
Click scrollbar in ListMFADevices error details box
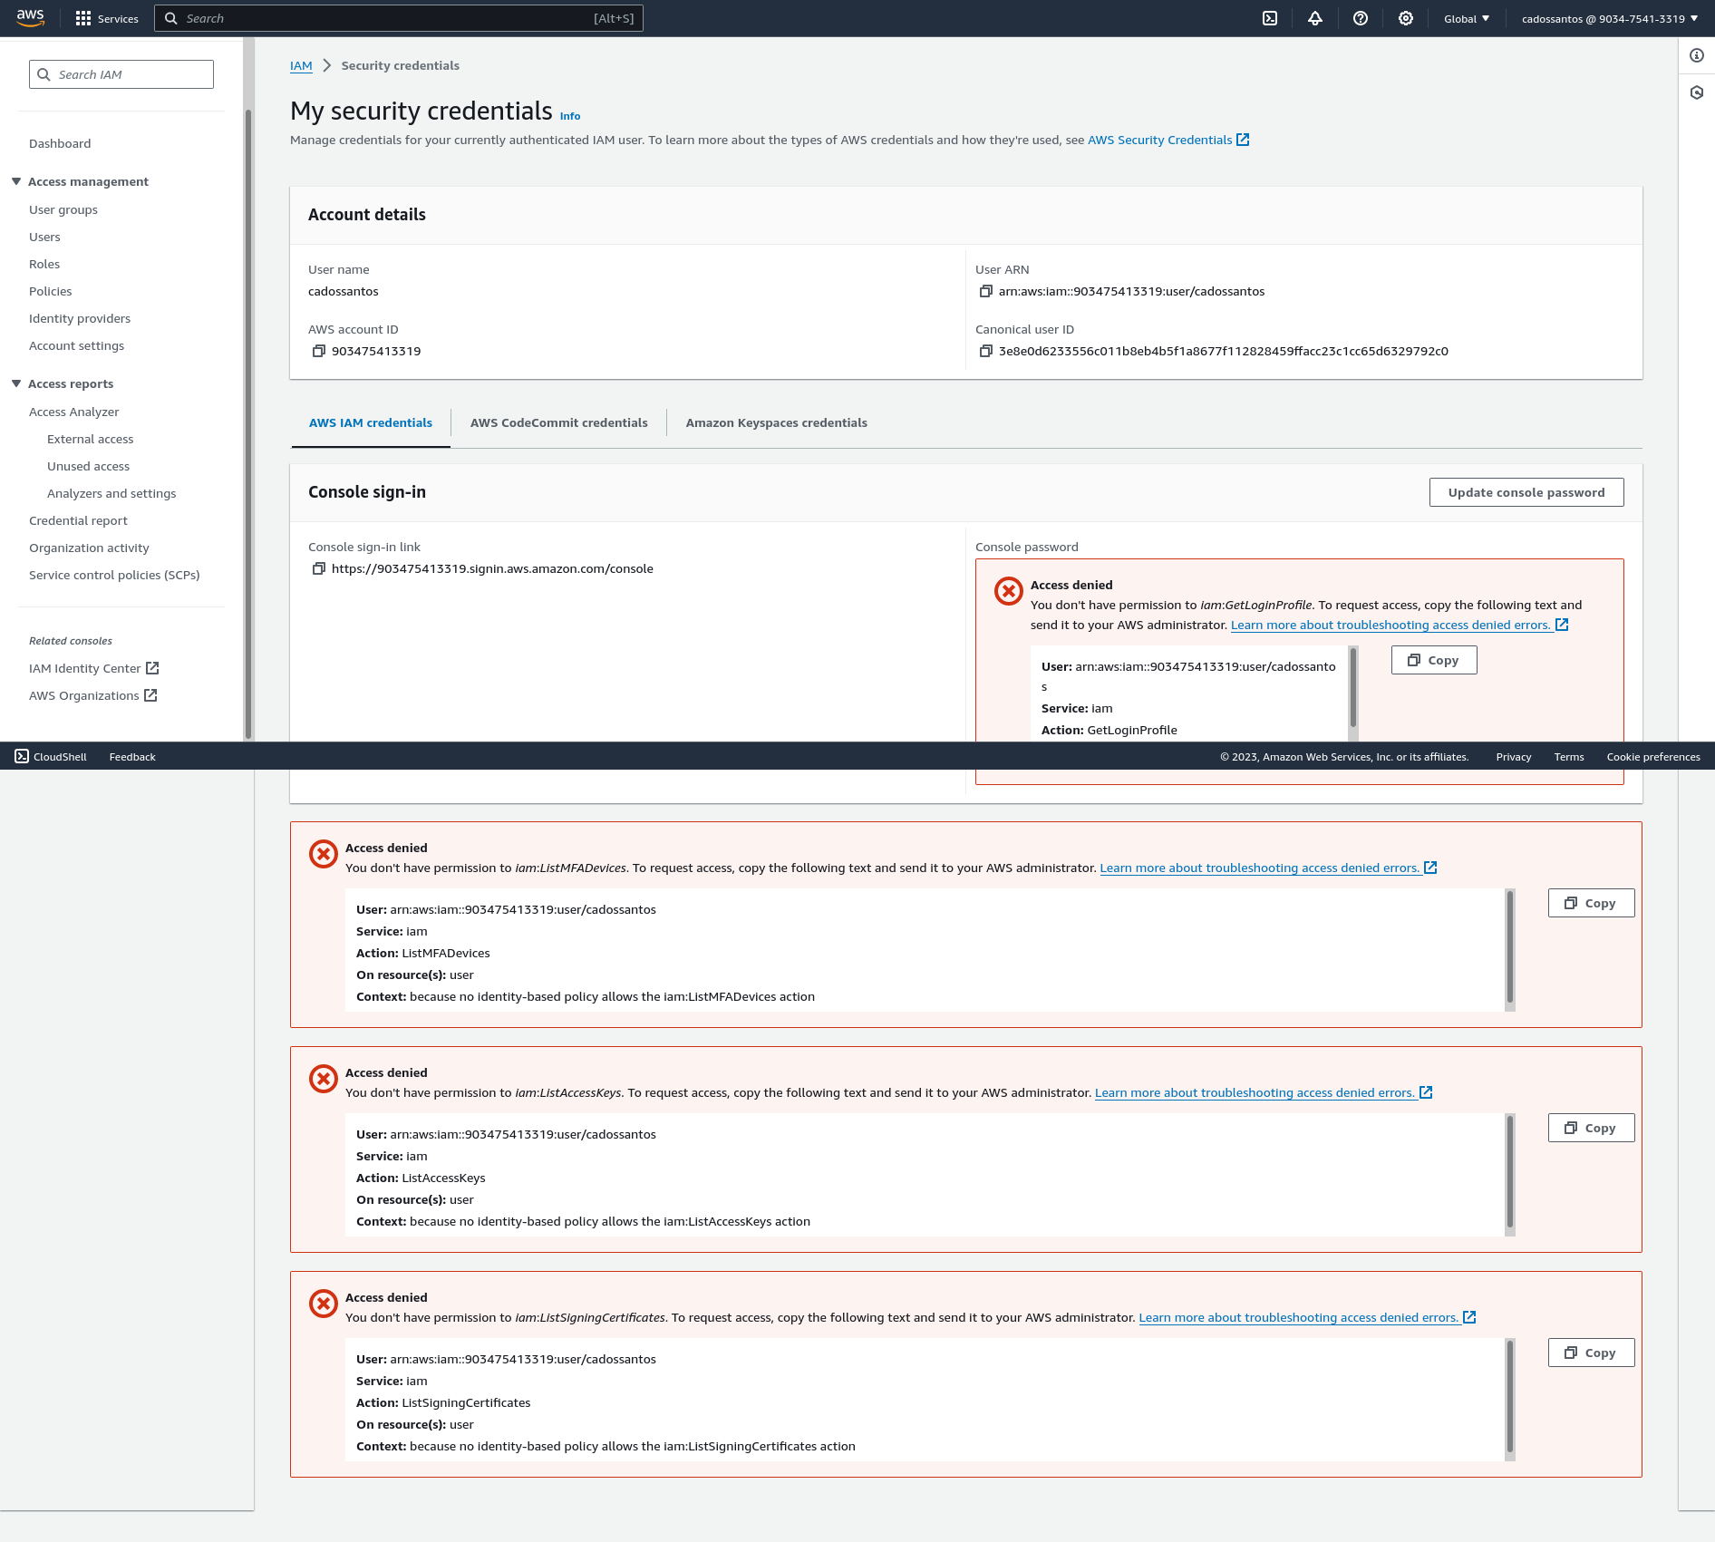1510,946
